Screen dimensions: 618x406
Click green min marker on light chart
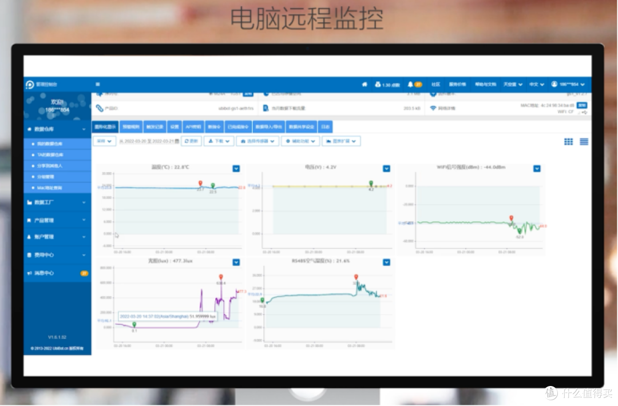tap(134, 325)
